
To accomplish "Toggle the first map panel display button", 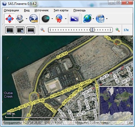I will pos(10,30).
